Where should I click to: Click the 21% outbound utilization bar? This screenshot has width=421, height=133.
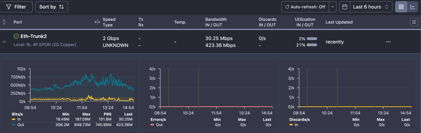point(312,45)
